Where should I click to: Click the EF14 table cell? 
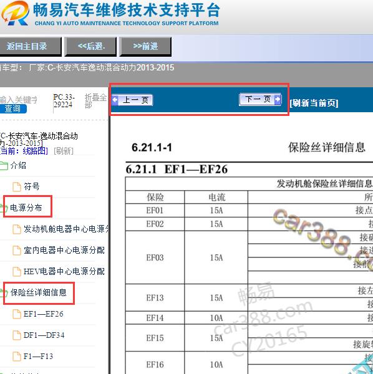tap(155, 318)
